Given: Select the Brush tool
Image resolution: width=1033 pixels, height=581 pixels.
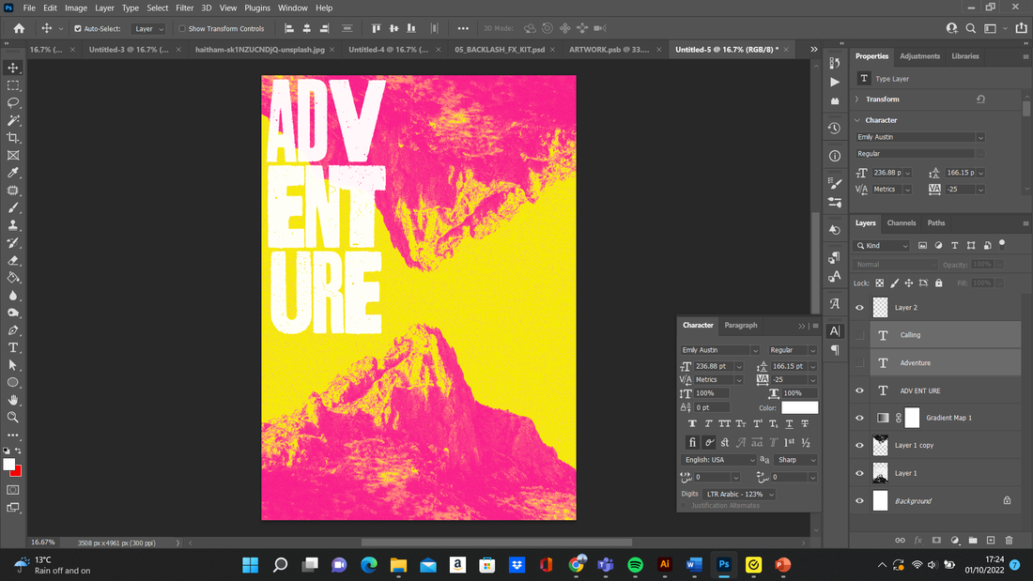Looking at the screenshot, I should tap(13, 207).
